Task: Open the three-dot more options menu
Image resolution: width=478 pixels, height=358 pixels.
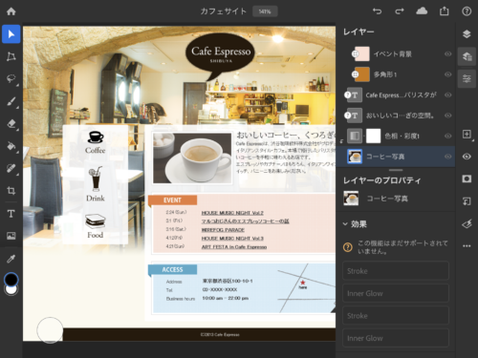Action: [467, 246]
